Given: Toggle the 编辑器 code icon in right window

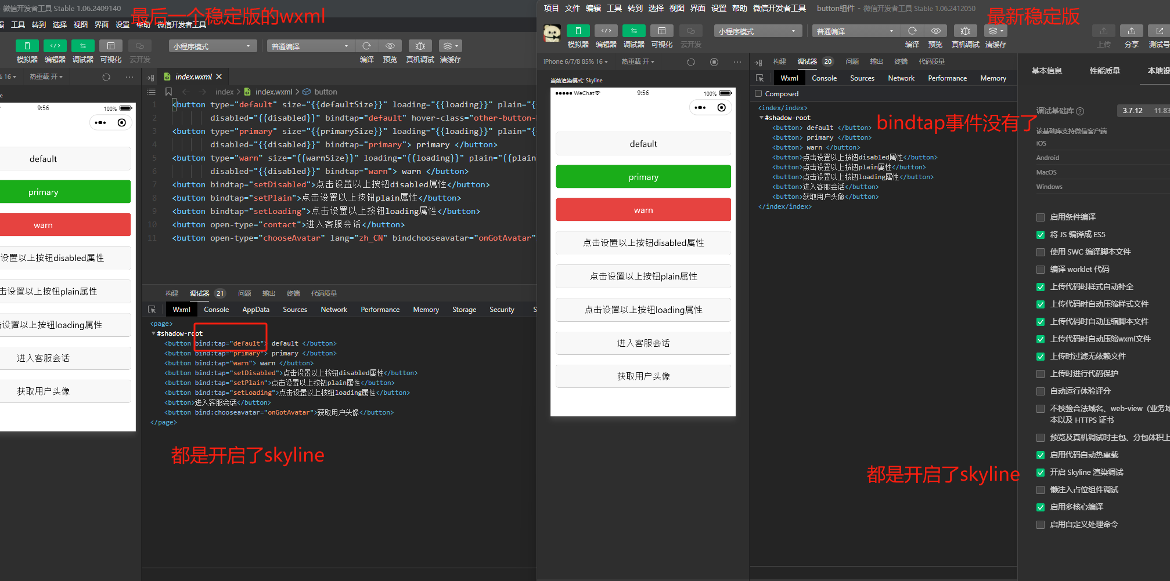Looking at the screenshot, I should [606, 31].
